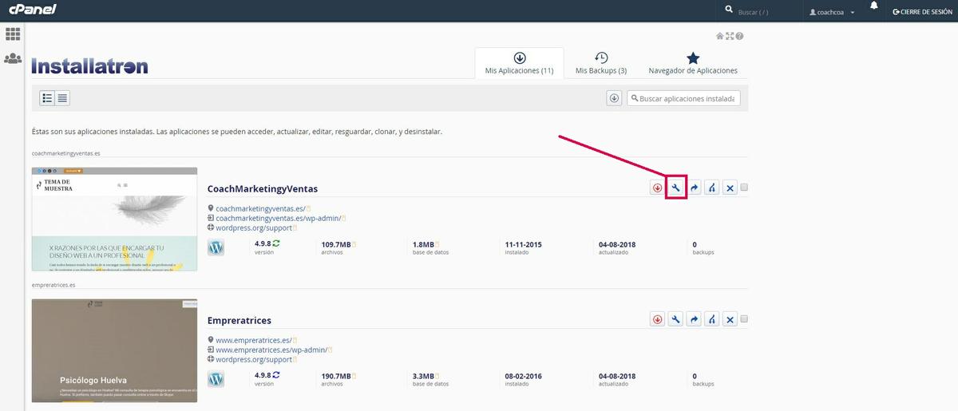
Task: Open the www.empreratrices.es/ link
Action: click(x=254, y=340)
